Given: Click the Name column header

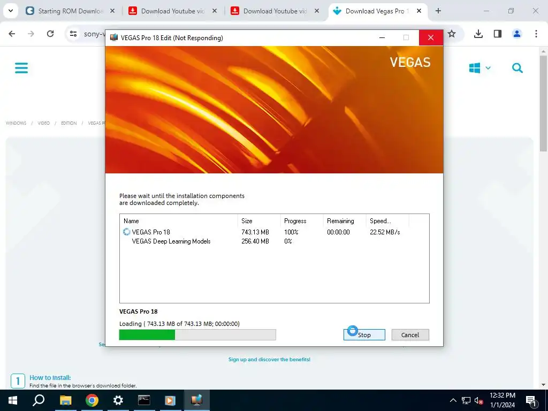Looking at the screenshot, I should pyautogui.click(x=179, y=221).
